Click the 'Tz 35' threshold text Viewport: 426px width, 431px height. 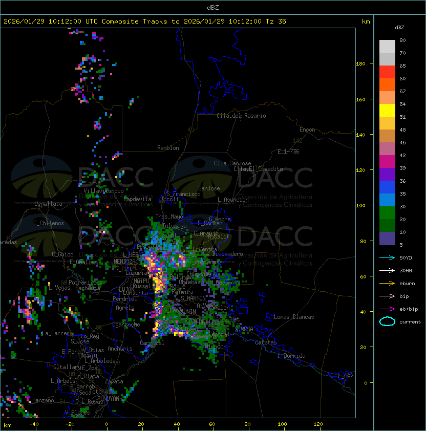click(276, 21)
